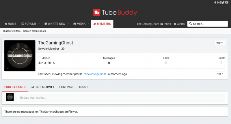Open the Inbox envelope link
231x124 pixels.
coord(165,24)
